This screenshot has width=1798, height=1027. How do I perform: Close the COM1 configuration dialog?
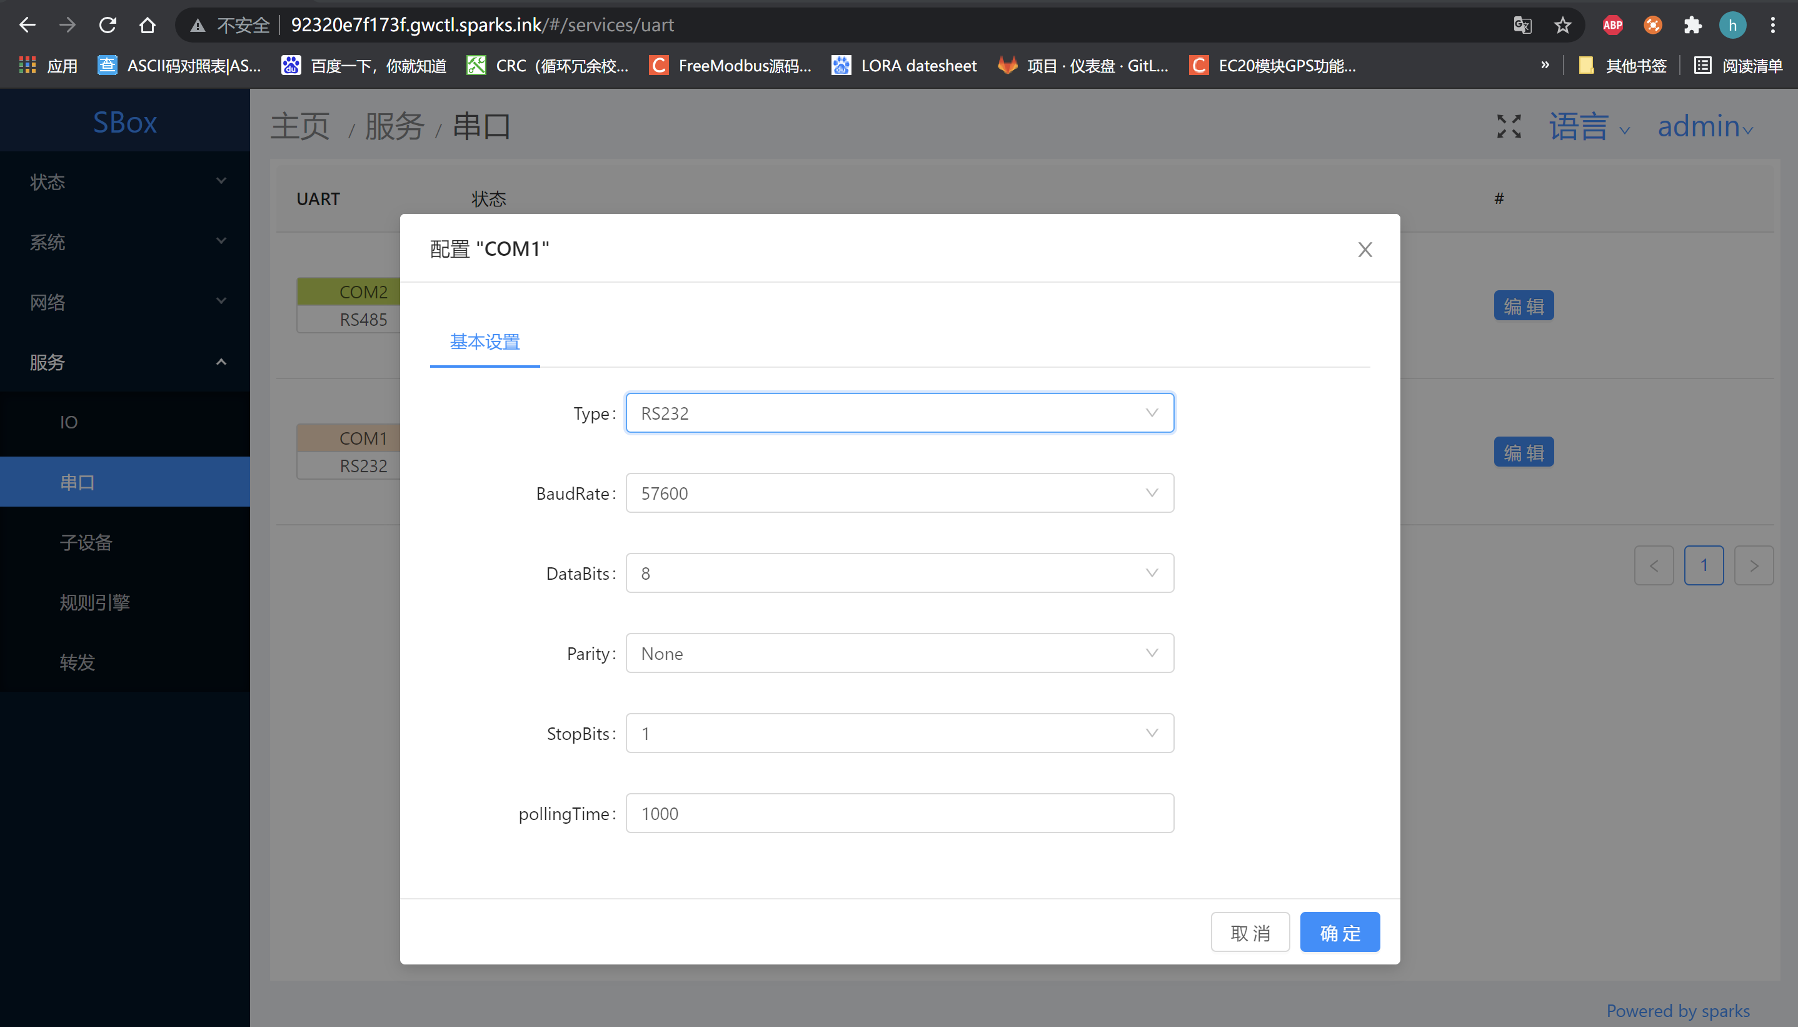[1365, 250]
